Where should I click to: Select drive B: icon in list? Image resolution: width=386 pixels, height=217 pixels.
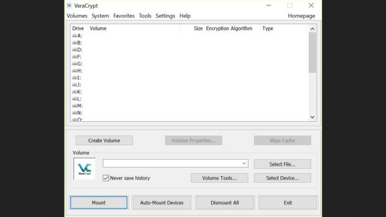click(x=74, y=43)
